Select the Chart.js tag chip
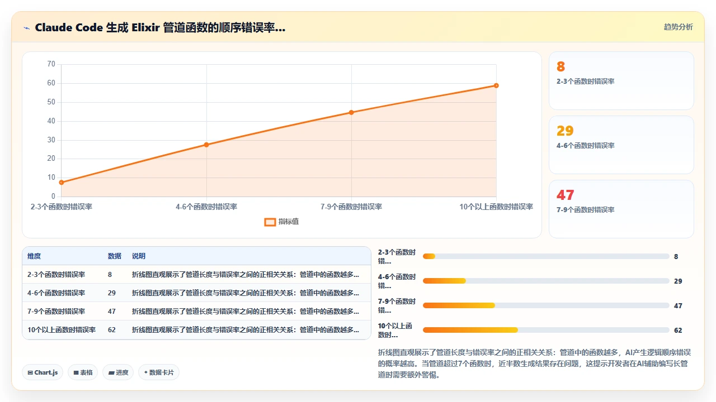 43,372
